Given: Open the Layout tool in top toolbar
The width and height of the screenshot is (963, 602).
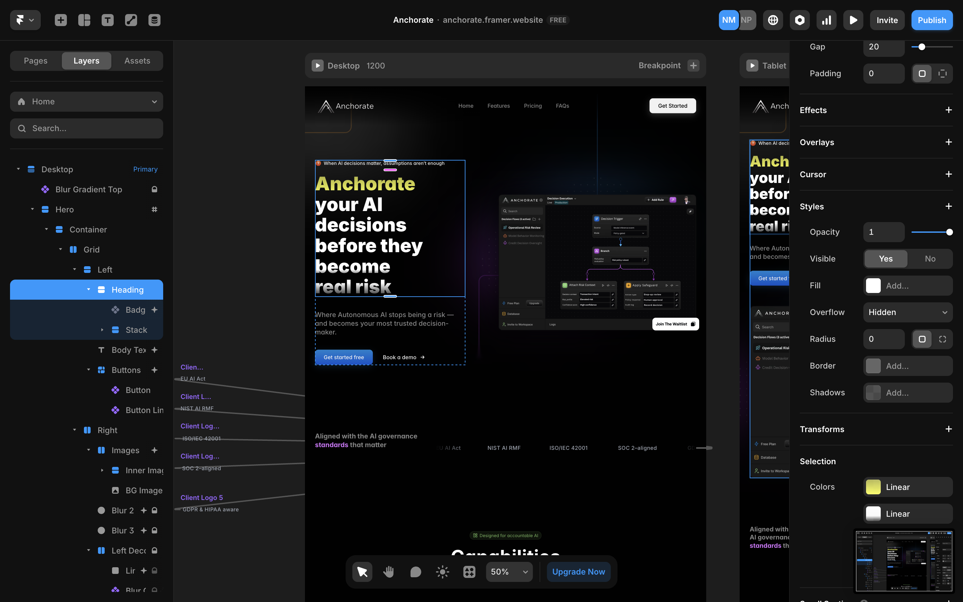Looking at the screenshot, I should [84, 20].
